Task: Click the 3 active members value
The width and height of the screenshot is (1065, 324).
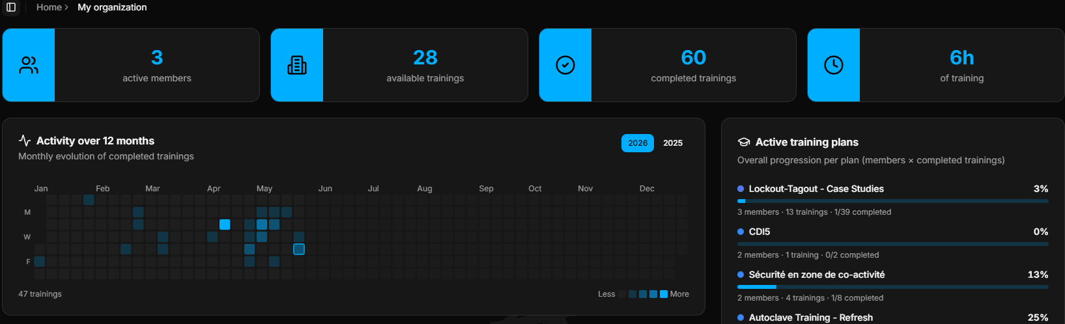Action: pos(157,57)
